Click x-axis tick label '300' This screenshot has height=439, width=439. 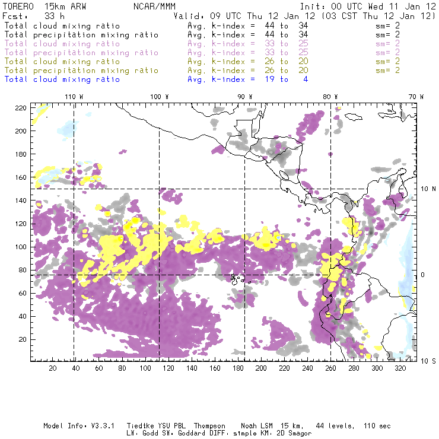377,368
